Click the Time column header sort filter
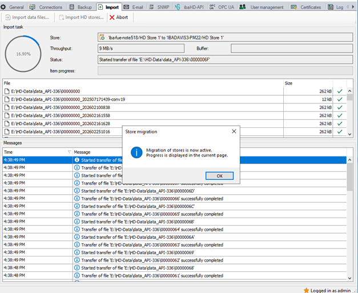 click(x=70, y=152)
